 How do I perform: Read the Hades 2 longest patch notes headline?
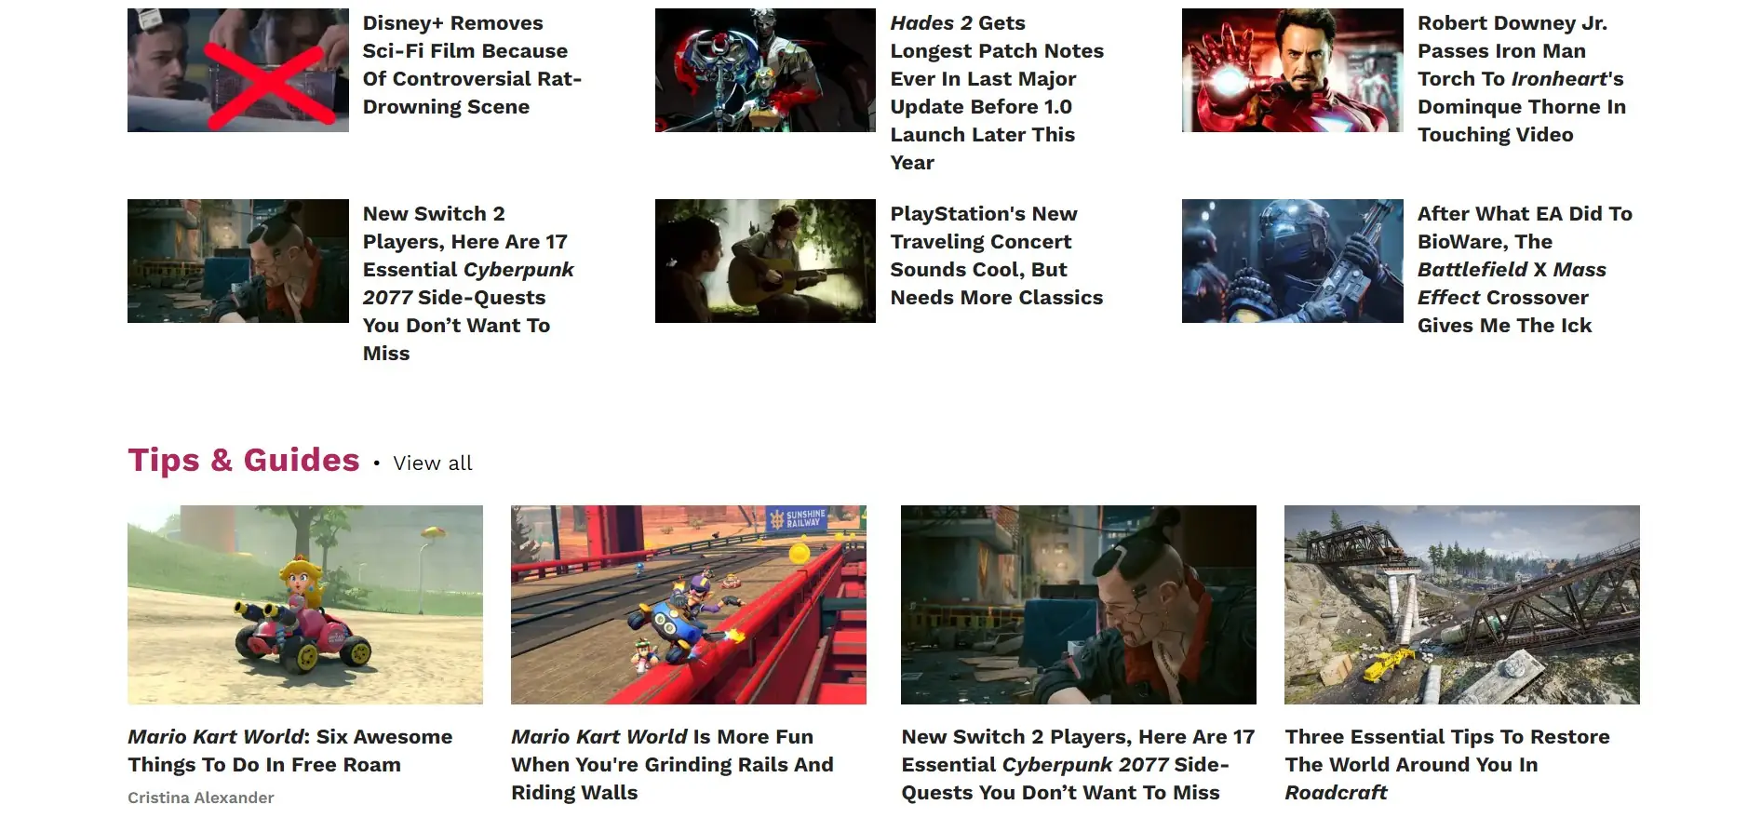tap(997, 93)
